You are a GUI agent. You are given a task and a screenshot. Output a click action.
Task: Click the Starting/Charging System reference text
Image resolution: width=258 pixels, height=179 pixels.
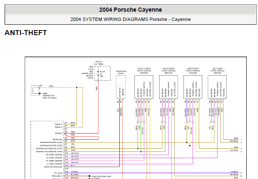[101, 177]
